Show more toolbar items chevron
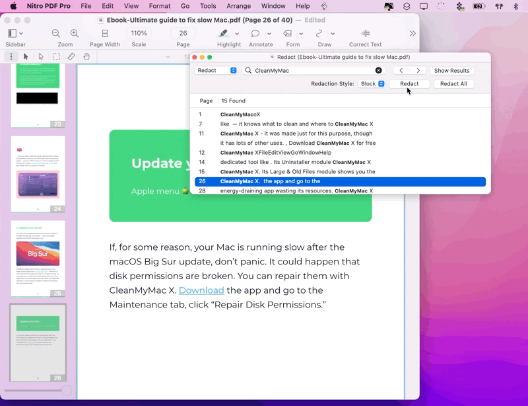The image size is (528, 406). (x=412, y=34)
